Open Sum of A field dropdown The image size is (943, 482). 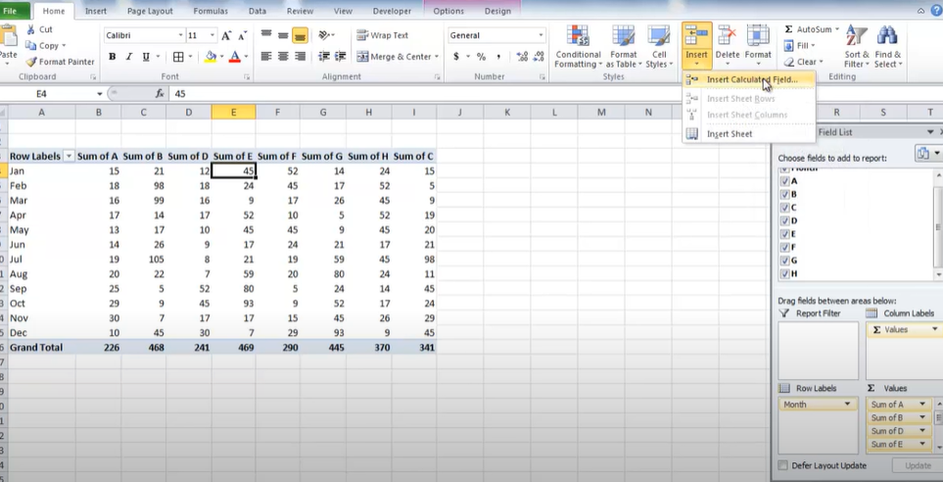click(922, 405)
